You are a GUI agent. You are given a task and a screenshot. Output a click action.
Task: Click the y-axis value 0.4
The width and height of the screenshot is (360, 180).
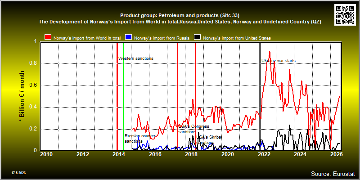click(33, 107)
